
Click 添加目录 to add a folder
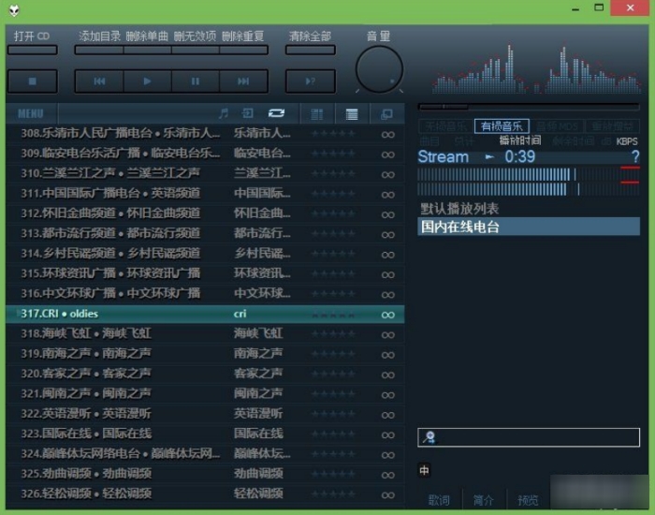tap(99, 50)
